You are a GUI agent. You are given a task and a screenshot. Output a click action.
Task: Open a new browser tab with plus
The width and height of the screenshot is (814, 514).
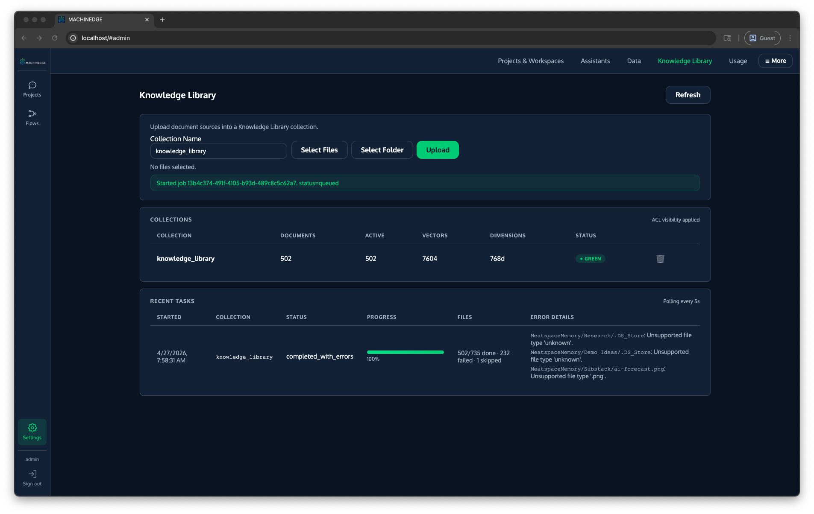(x=162, y=20)
